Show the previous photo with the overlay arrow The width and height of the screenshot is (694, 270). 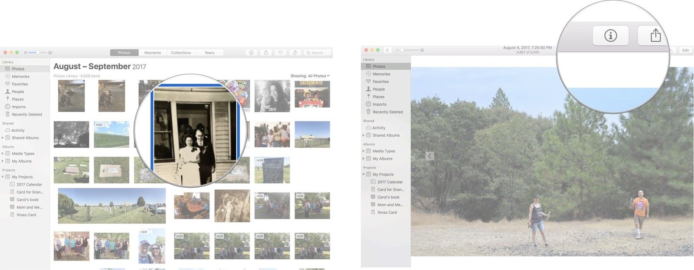coord(429,156)
